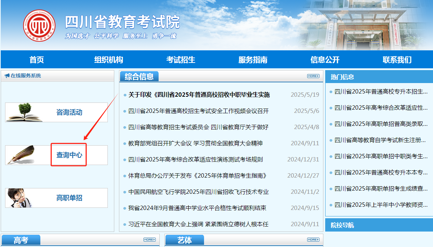Click the tree-and-book image for 咨询活动
Image resolution: width=433 pixels, height=247 pixels.
pos(24,112)
